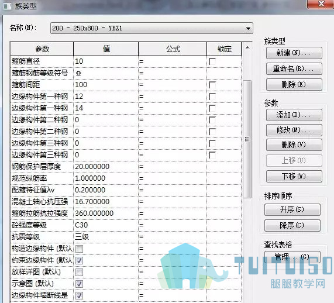Select 配箍特征值λv value 0.200000
The image size is (334, 303).
(x=106, y=190)
